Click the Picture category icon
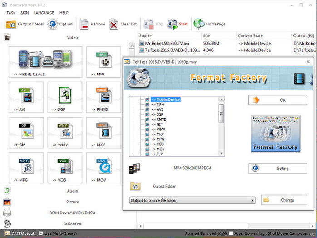The width and height of the screenshot is (317, 238). (7, 202)
